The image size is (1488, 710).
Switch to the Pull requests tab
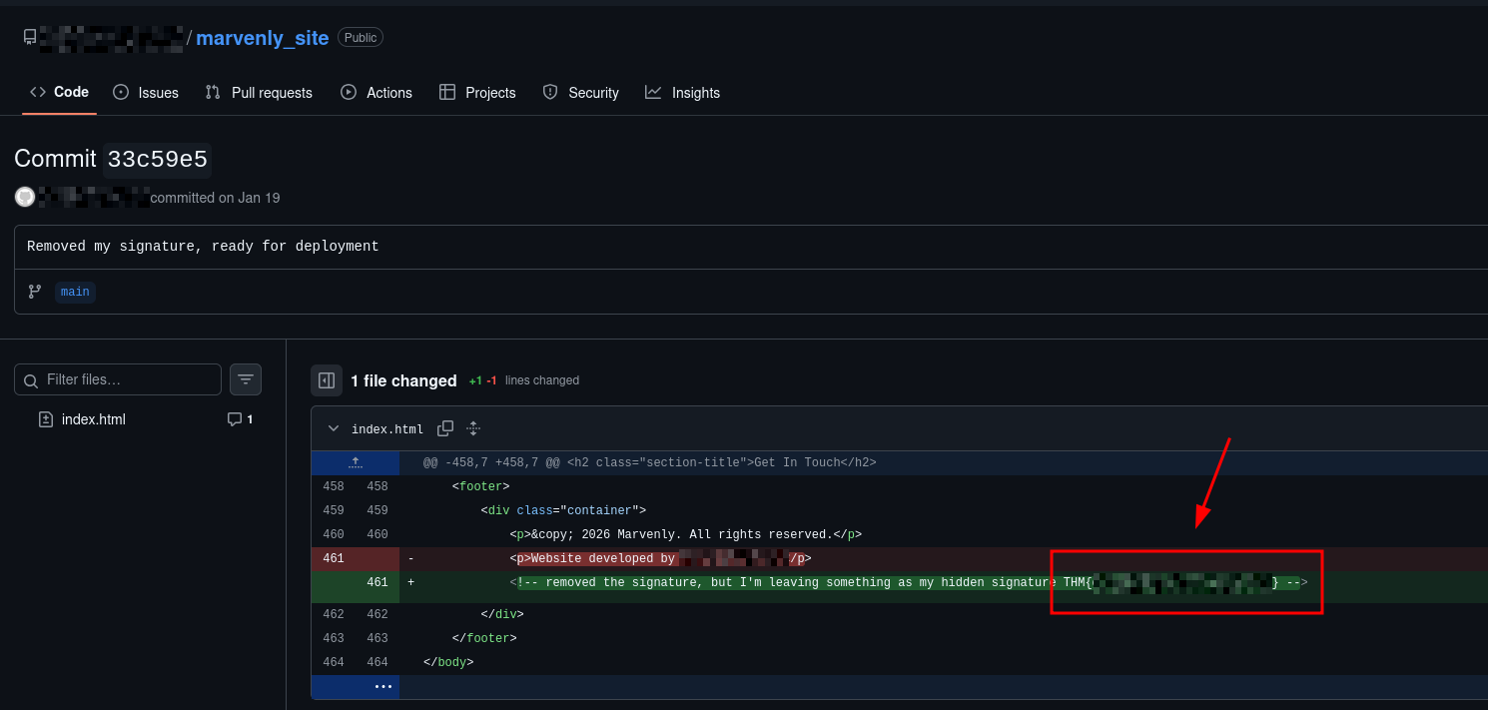(259, 93)
